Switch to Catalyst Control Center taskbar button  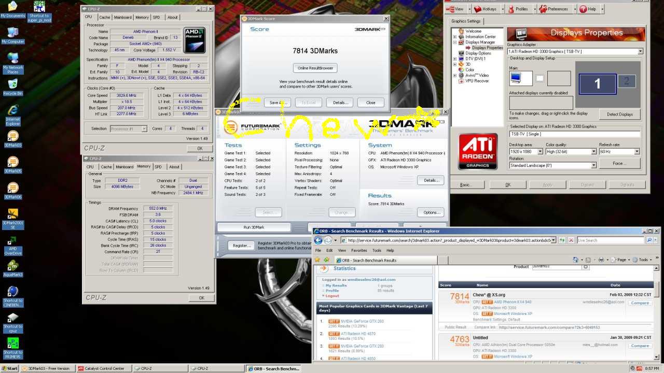104,368
